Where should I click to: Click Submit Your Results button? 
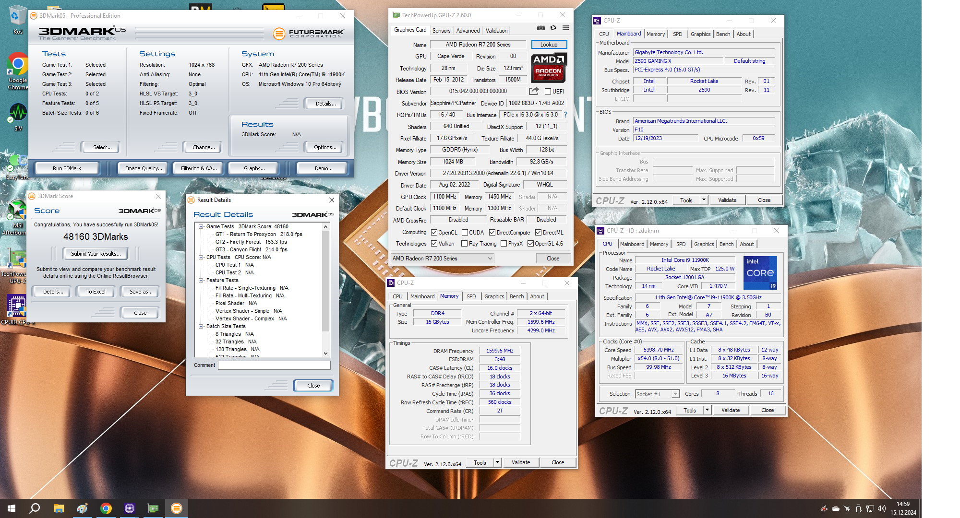click(96, 254)
